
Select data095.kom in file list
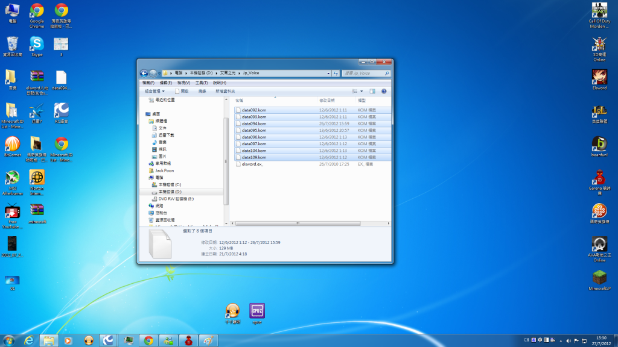click(x=253, y=130)
